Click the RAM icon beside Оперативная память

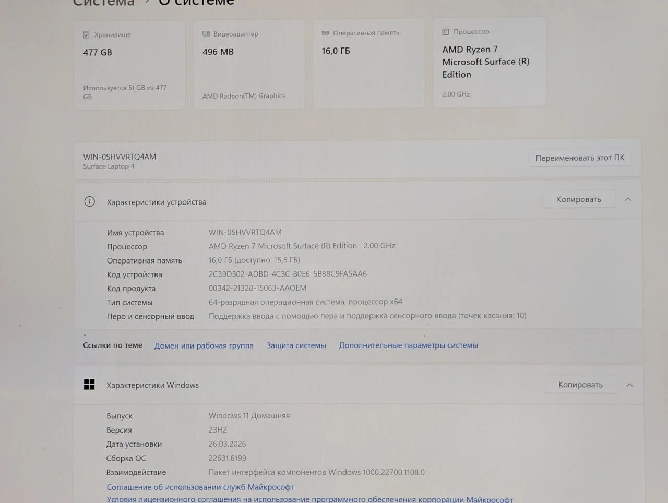pyautogui.click(x=325, y=33)
